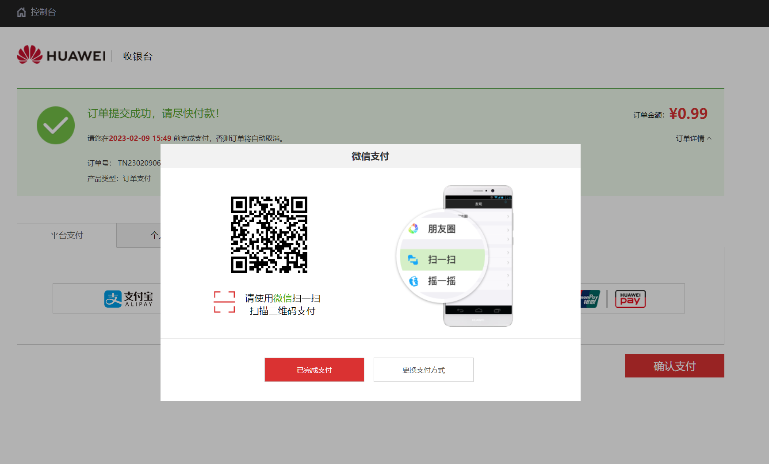Click the 产品类型：订单支付 line
This screenshot has height=464, width=769.
pyautogui.click(x=119, y=178)
